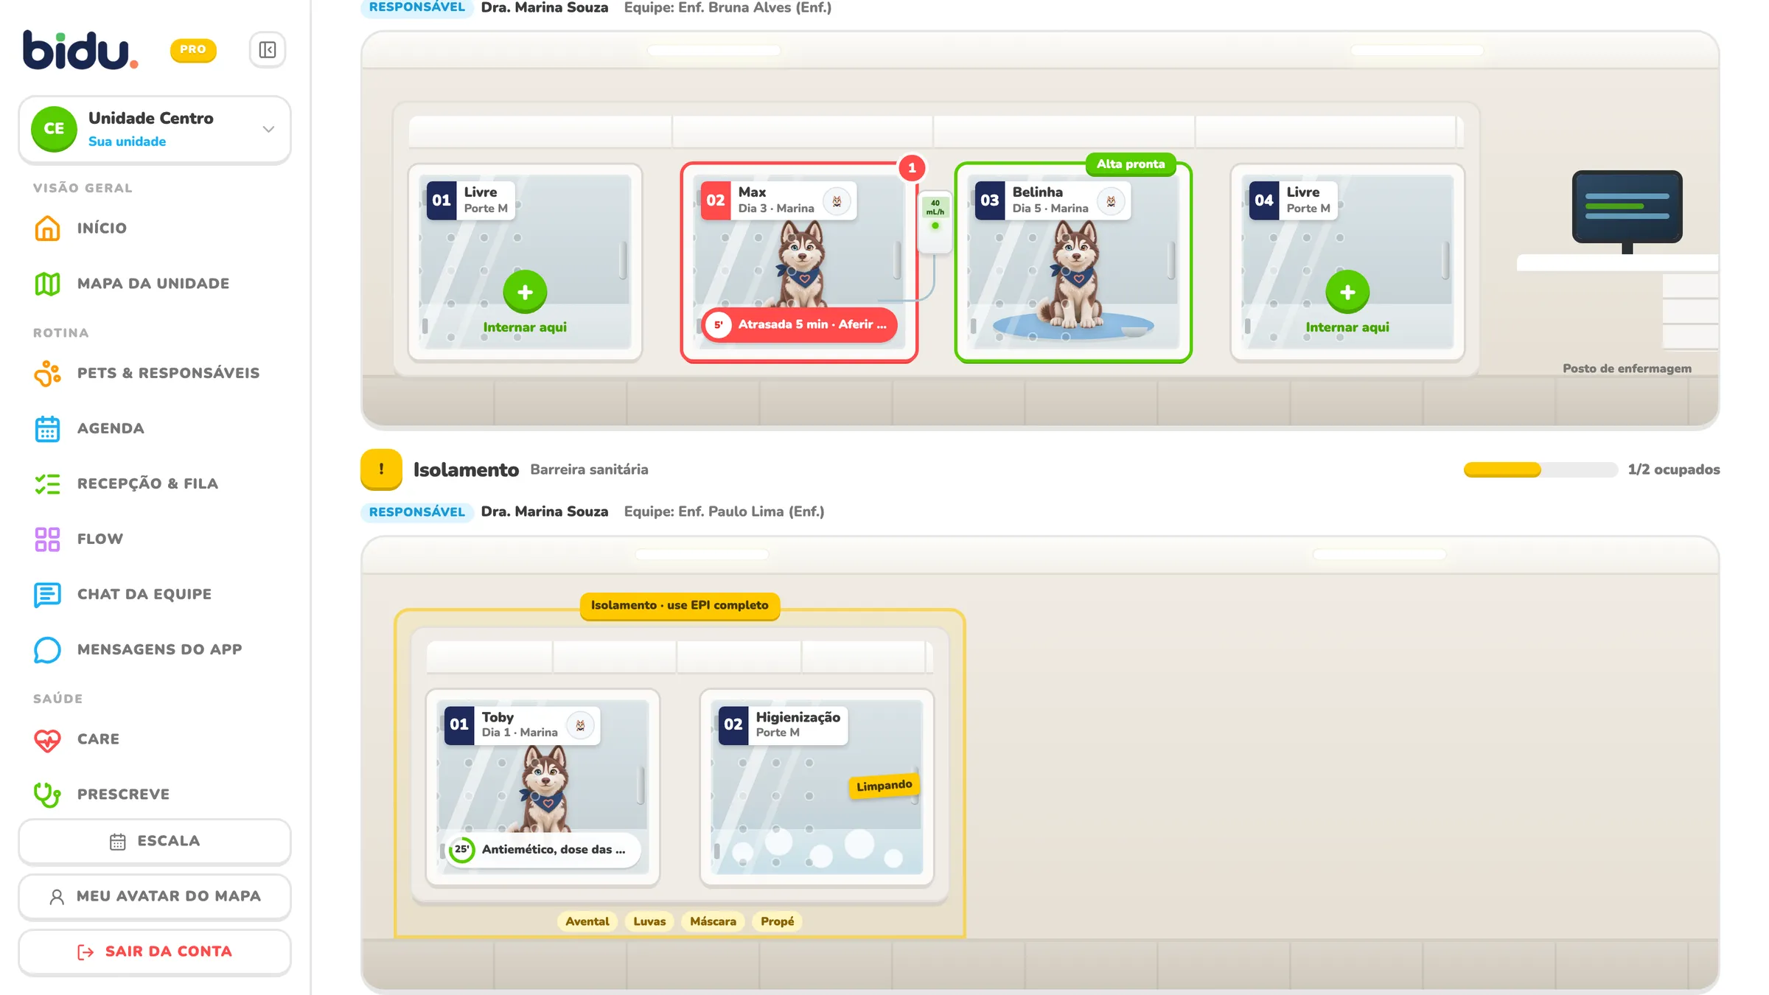The width and height of the screenshot is (1769, 995).
Task: Click the Flow grid icon
Action: click(x=47, y=539)
